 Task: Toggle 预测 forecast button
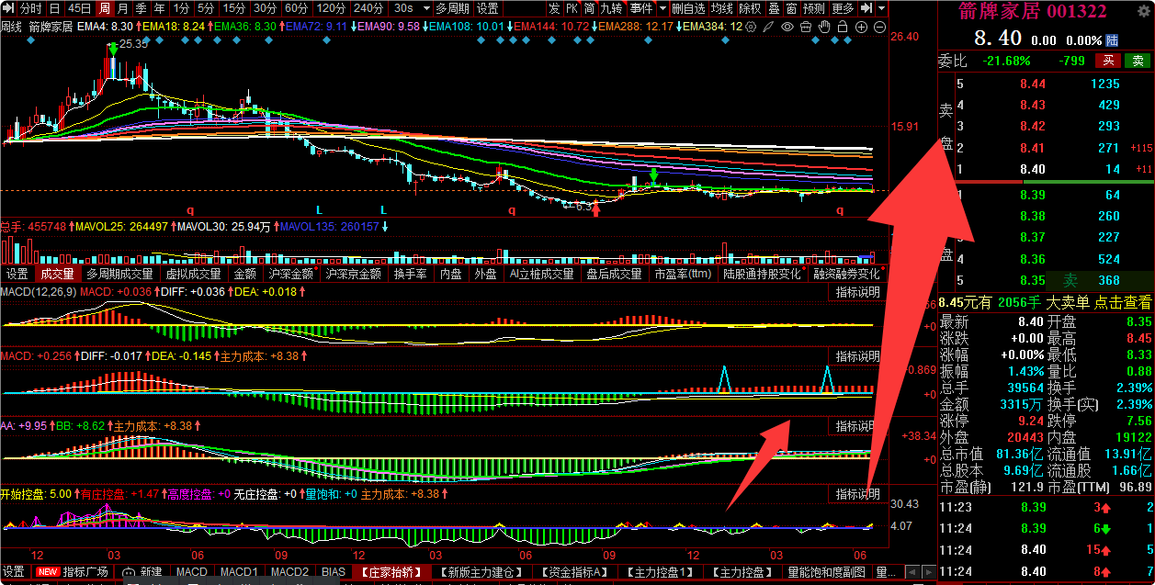click(815, 8)
